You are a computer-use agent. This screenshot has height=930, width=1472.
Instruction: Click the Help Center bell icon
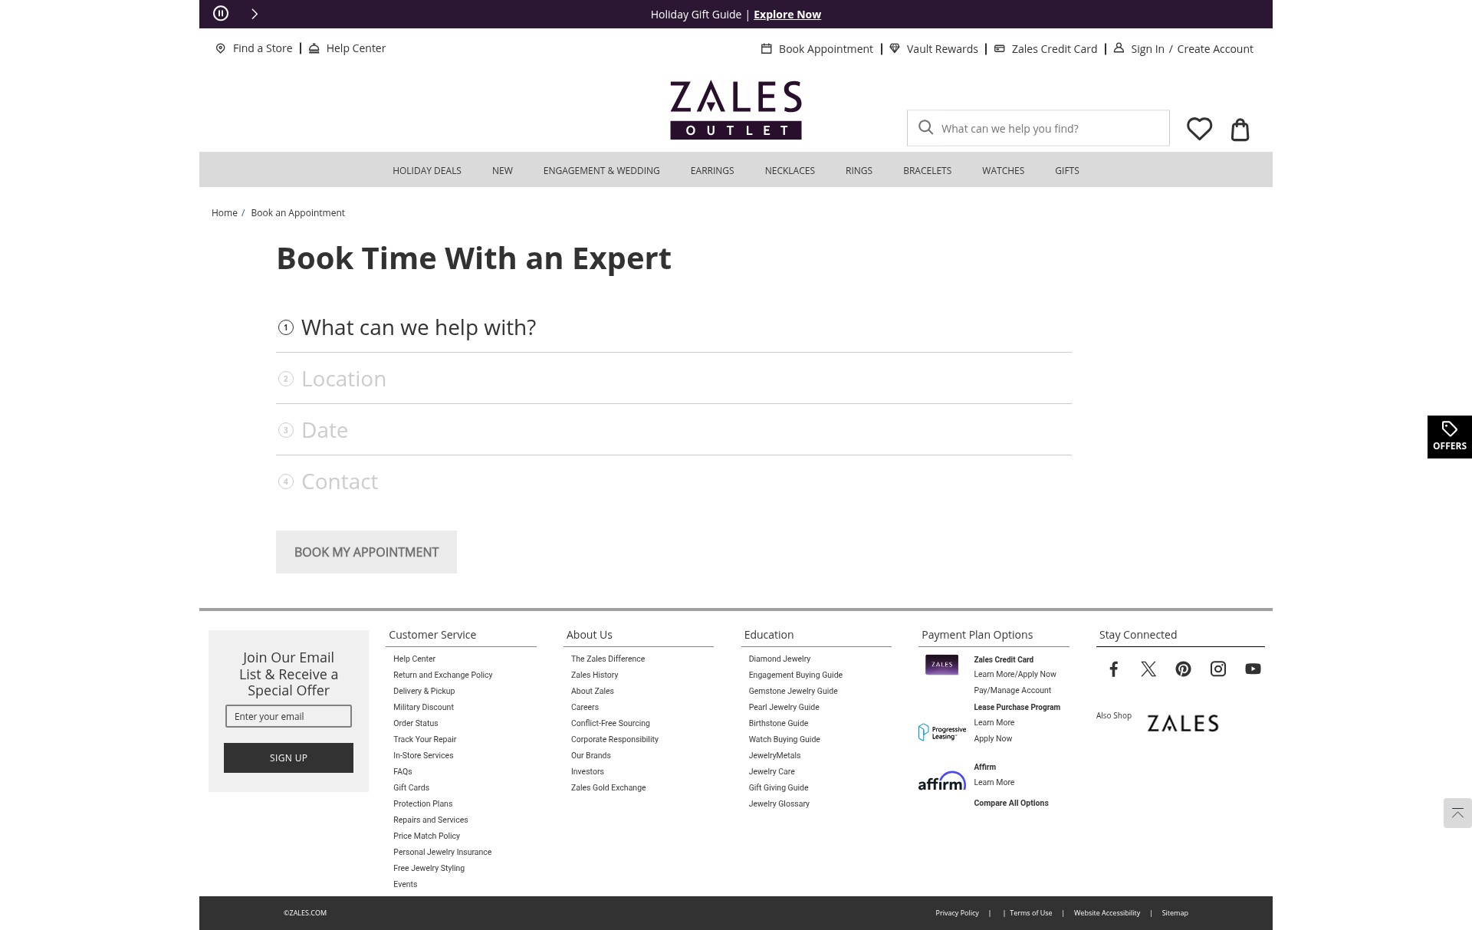pyautogui.click(x=314, y=48)
